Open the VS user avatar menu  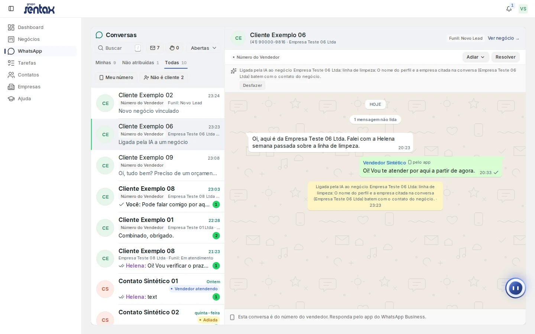523,9
